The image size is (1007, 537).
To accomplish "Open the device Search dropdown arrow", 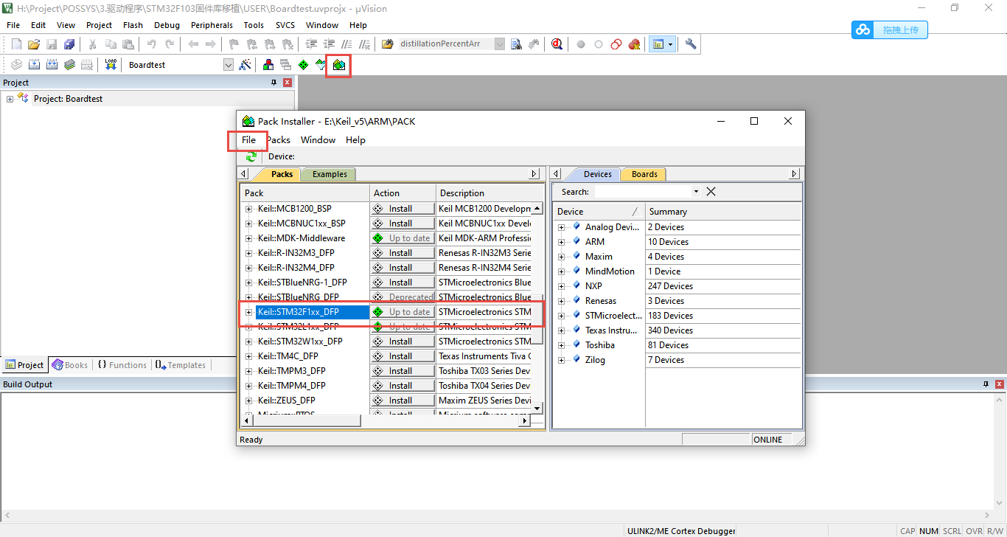I will point(696,192).
